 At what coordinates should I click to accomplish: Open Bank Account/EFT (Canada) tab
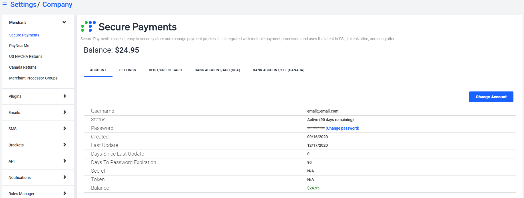278,70
